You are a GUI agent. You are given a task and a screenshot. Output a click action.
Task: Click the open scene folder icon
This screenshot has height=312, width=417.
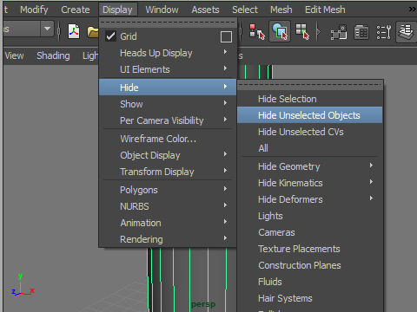(x=93, y=32)
